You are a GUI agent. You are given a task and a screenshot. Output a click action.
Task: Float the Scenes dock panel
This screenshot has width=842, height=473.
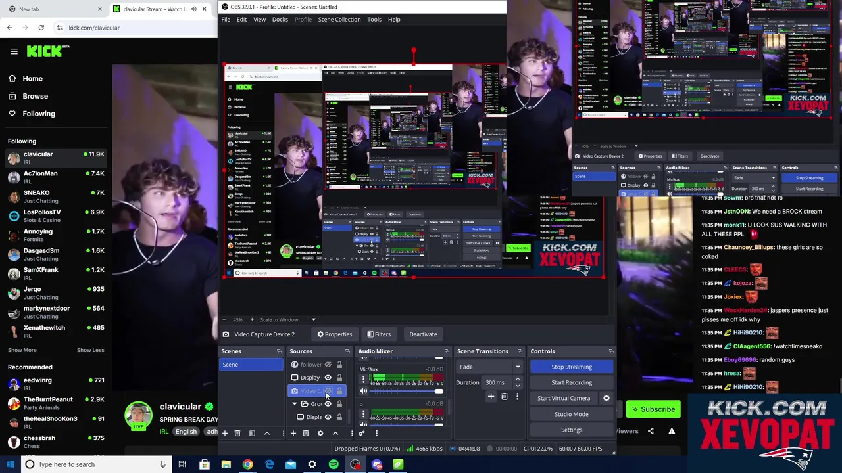pos(279,351)
